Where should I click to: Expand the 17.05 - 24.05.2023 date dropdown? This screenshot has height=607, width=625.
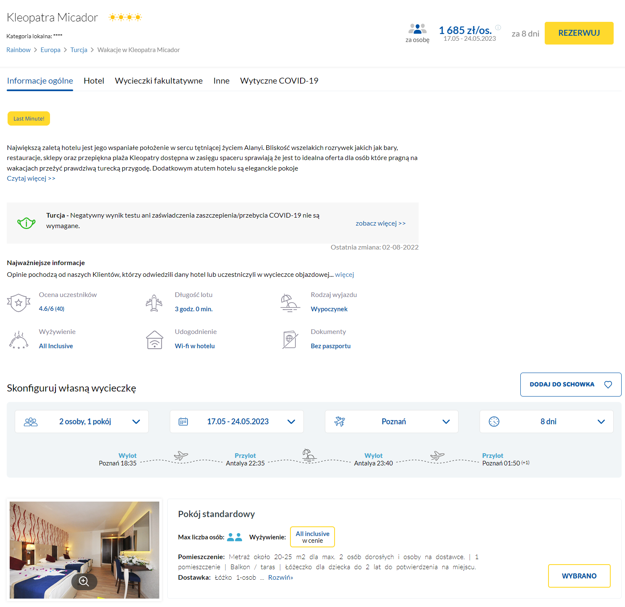[x=237, y=421]
